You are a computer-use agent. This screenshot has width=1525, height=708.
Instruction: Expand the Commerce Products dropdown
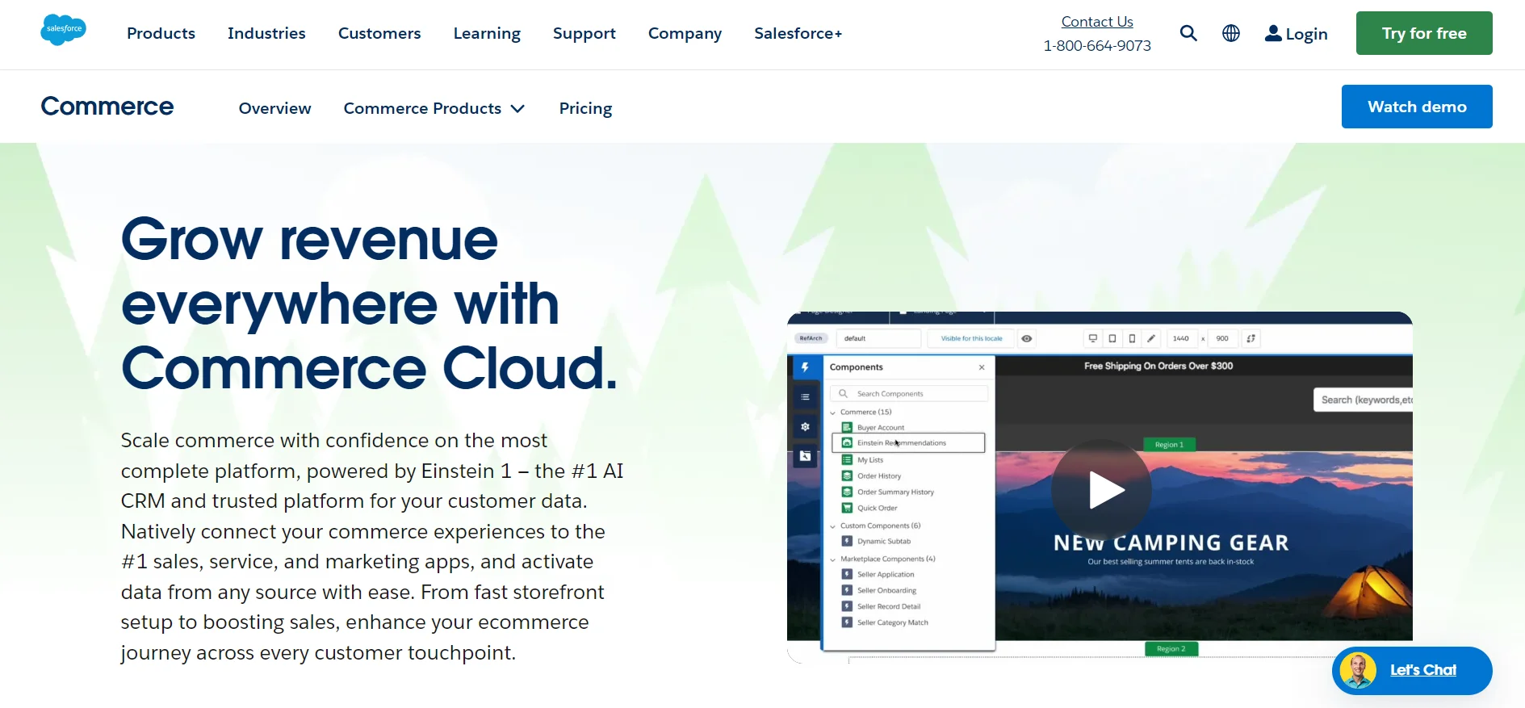coord(434,108)
